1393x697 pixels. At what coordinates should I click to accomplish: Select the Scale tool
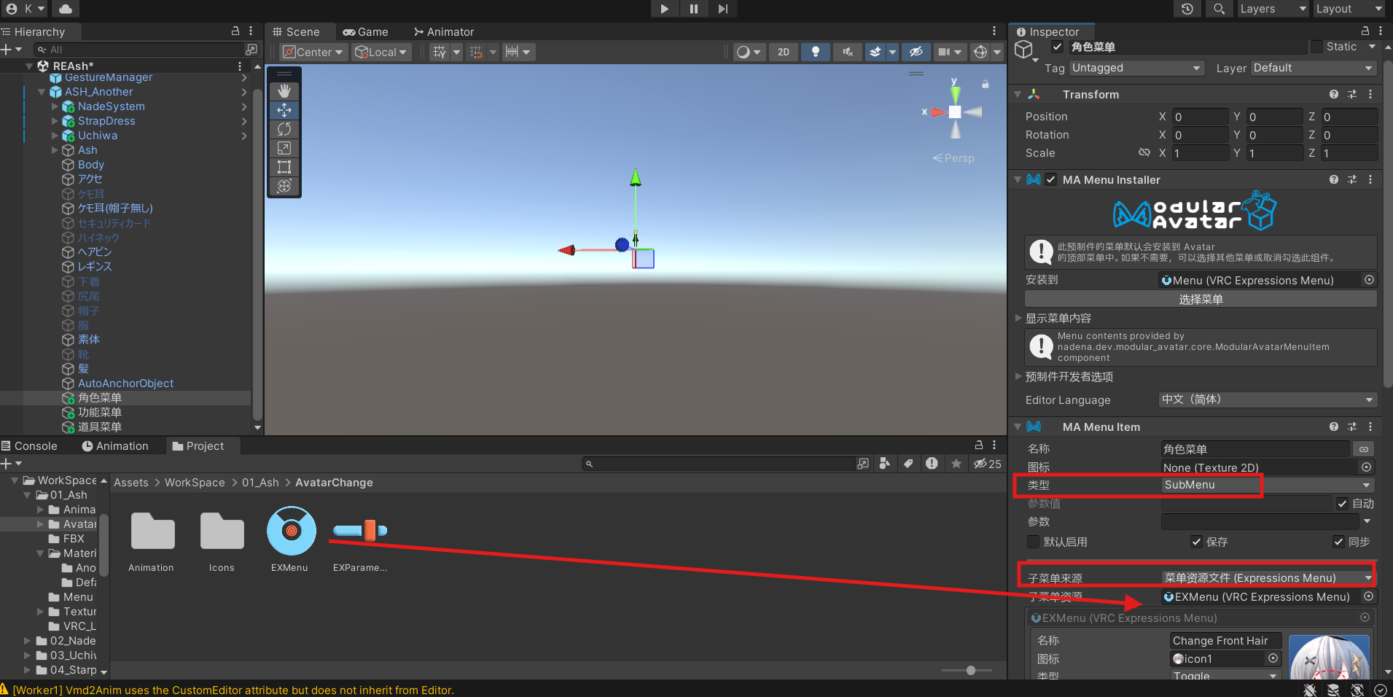(x=284, y=148)
